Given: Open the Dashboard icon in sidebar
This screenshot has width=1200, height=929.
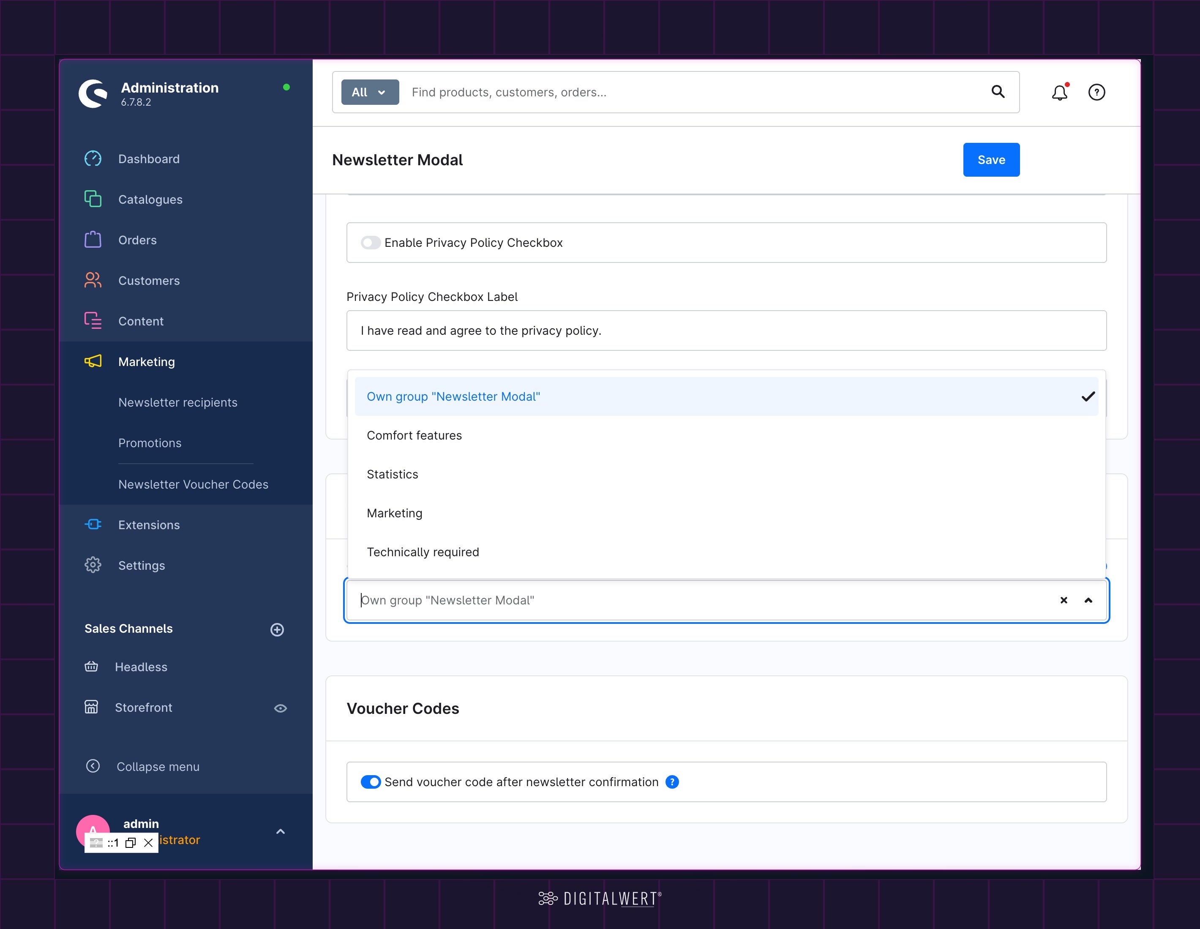Looking at the screenshot, I should click(93, 159).
